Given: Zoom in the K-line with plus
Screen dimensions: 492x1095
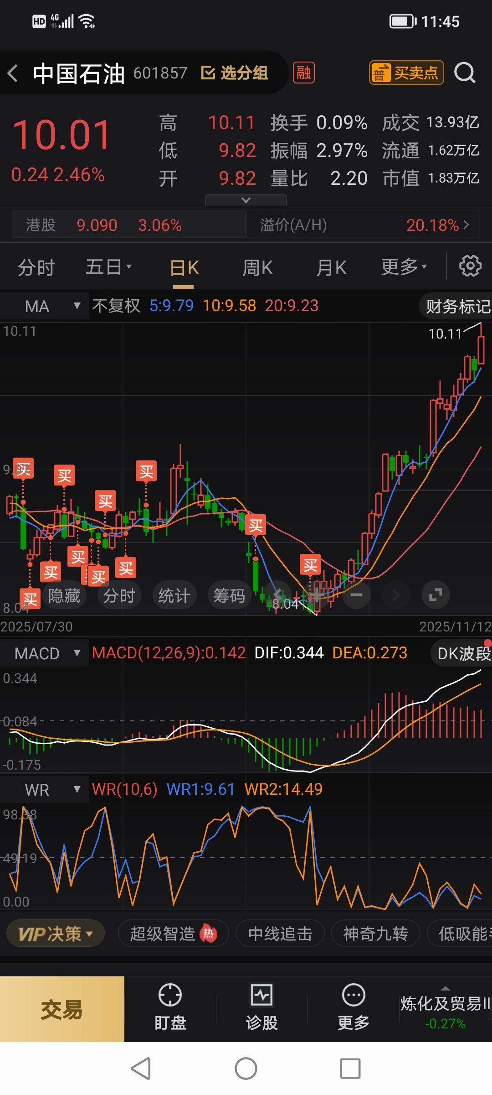Looking at the screenshot, I should point(318,594).
